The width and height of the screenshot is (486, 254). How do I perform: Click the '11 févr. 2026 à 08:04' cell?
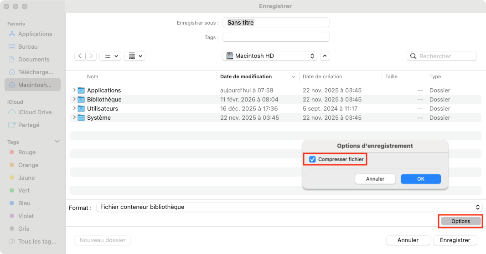click(249, 100)
